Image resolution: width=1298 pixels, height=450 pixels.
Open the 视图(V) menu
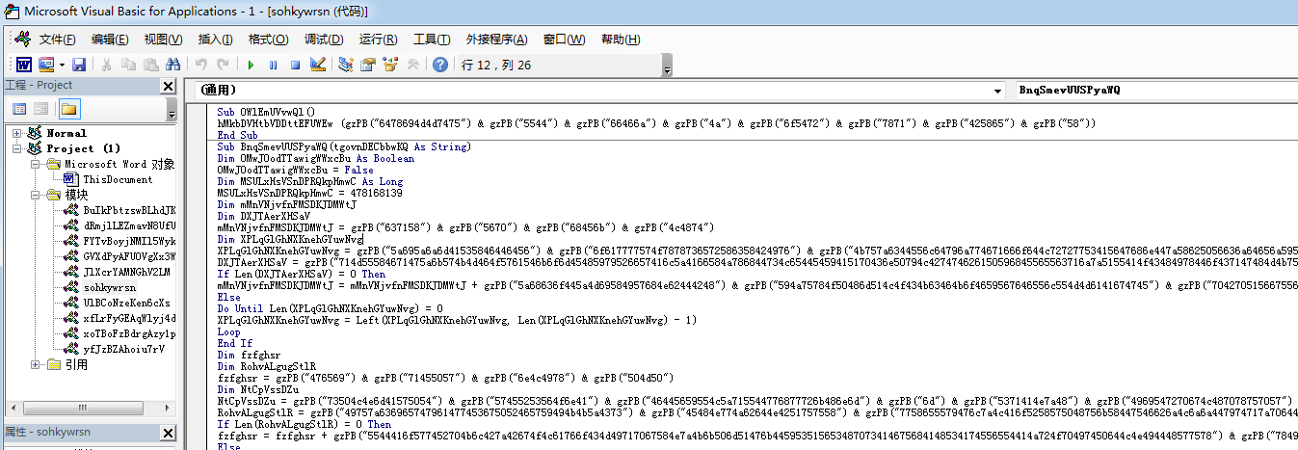[x=163, y=40]
